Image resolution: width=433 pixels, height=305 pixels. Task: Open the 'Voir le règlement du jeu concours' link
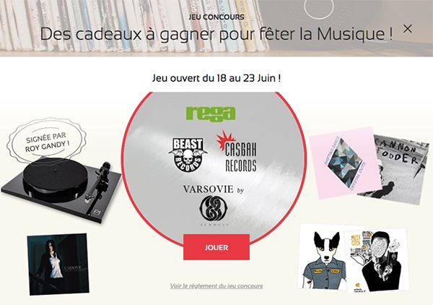(x=216, y=285)
